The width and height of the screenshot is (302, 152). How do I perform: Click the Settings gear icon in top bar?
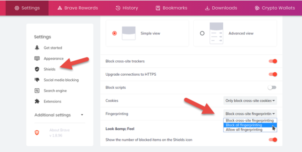click(17, 8)
